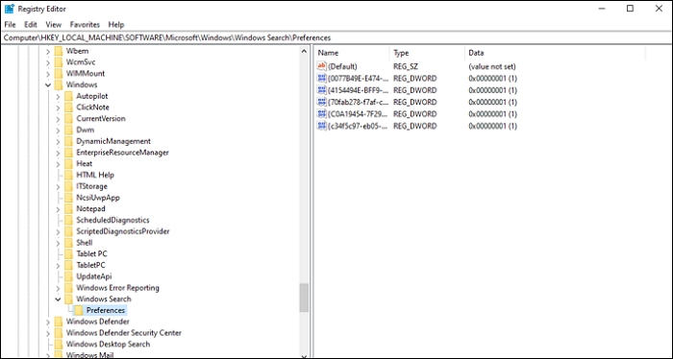Click the registry path address bar

(x=336, y=37)
